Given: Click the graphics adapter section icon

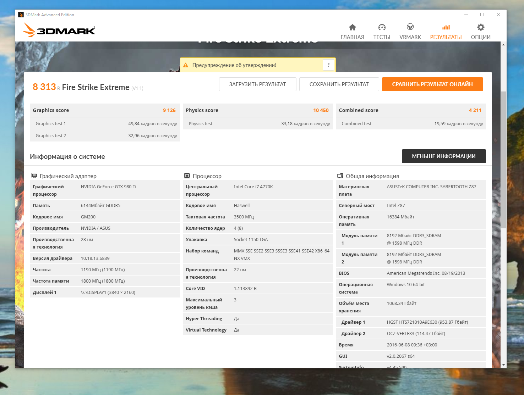Looking at the screenshot, I should pos(34,176).
